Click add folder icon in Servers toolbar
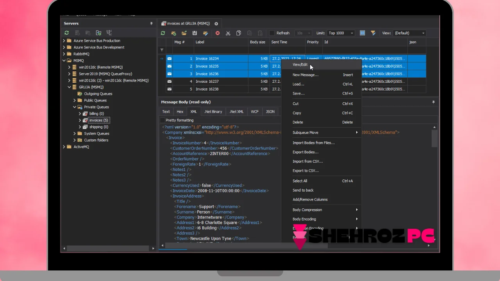The width and height of the screenshot is (500, 281). coord(98,33)
